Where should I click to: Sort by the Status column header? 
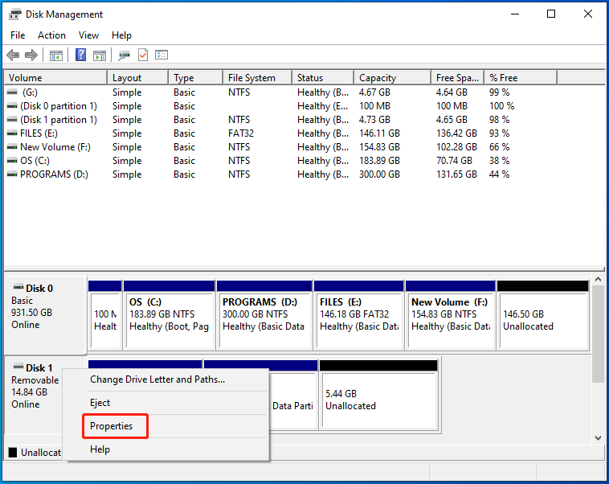point(323,78)
